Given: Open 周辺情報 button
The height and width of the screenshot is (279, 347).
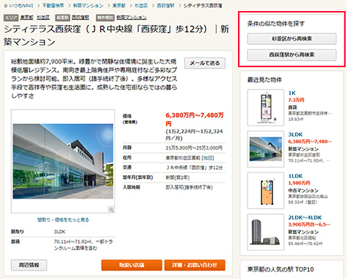Looking at the screenshot, I should click(x=29, y=265).
